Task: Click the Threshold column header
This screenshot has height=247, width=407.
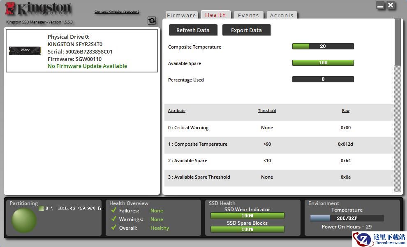Action: [x=267, y=110]
